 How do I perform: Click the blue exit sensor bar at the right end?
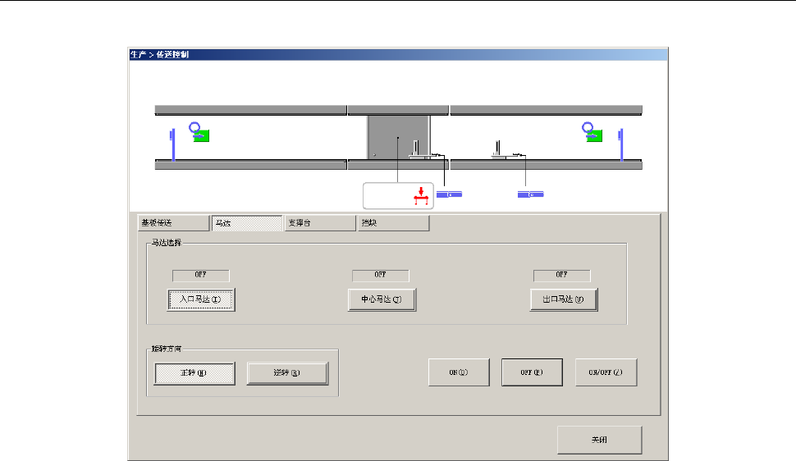(x=621, y=144)
